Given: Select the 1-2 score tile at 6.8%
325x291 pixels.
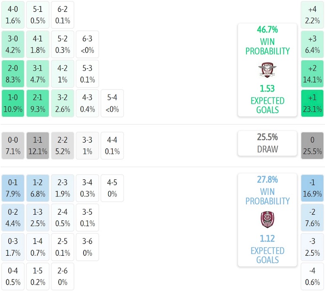Looking at the screenshot, I should pyautogui.click(x=38, y=188).
